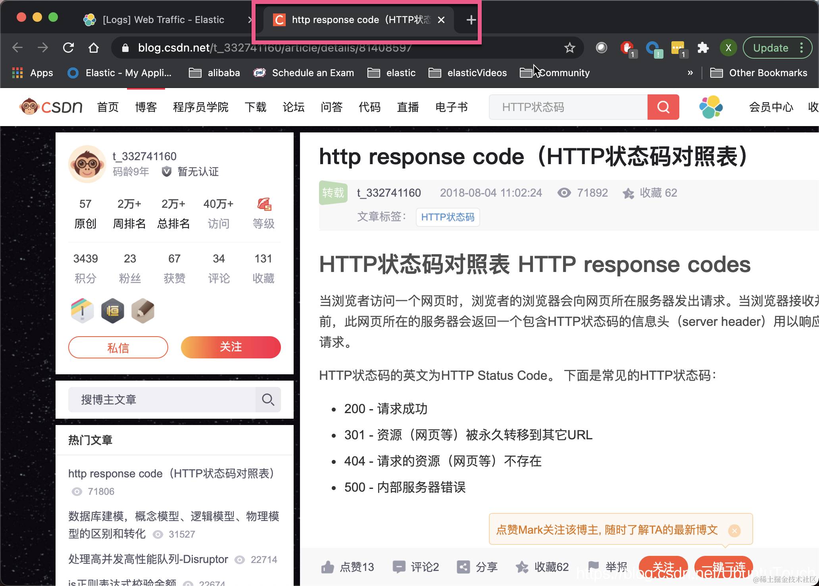Open 博客 in CSDN navigation
Image resolution: width=819 pixels, height=586 pixels.
click(146, 107)
